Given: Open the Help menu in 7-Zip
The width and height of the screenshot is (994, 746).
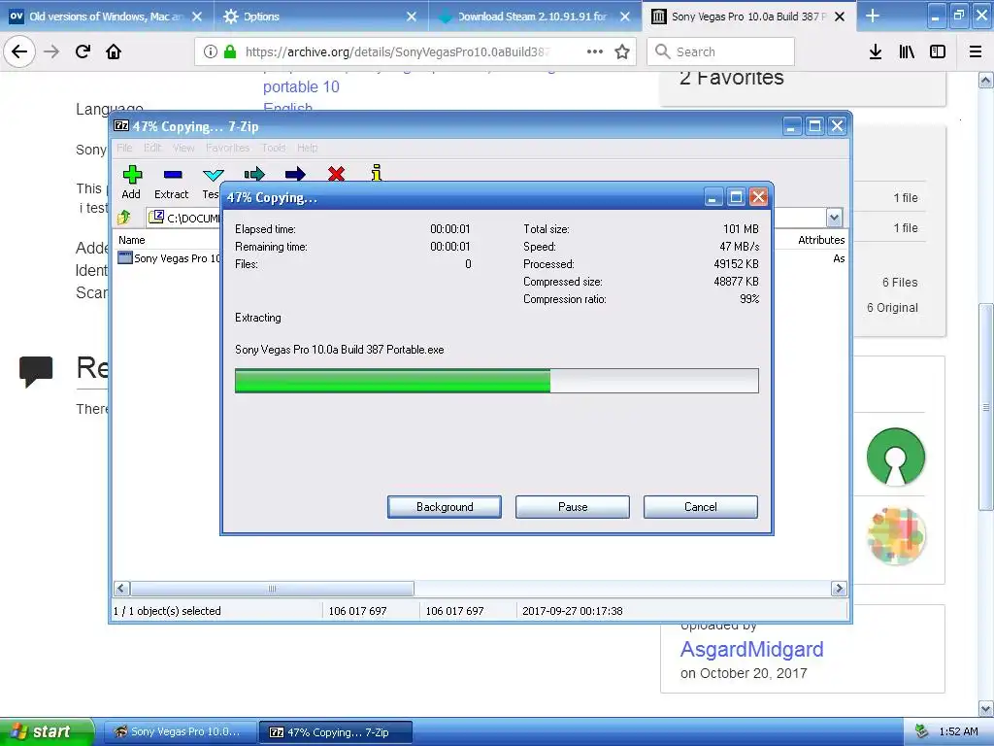Looking at the screenshot, I should tap(307, 148).
